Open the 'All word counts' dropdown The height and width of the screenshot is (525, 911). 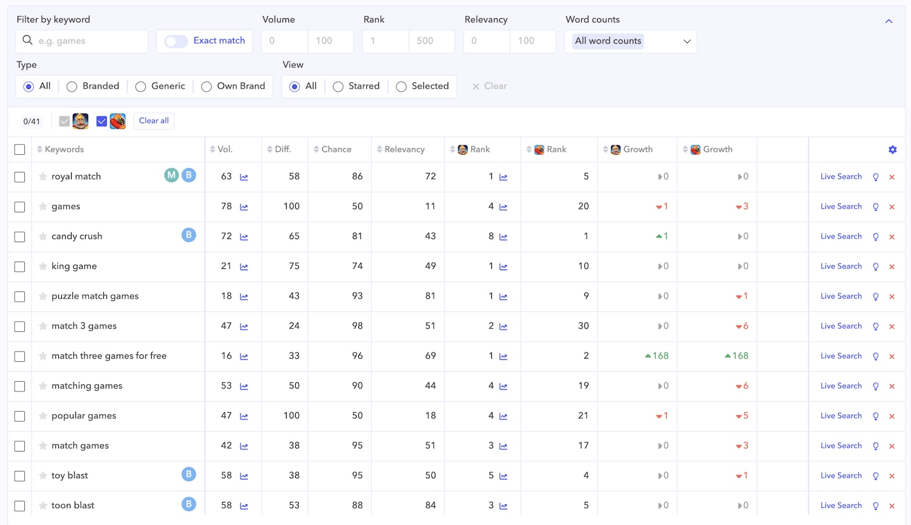pos(630,41)
